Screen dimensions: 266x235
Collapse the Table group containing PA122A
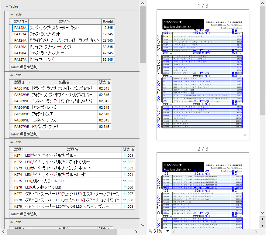click(12, 14)
